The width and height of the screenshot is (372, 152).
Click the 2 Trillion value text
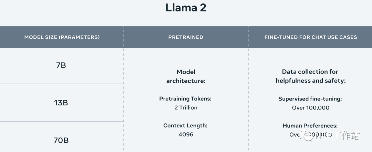(186, 107)
